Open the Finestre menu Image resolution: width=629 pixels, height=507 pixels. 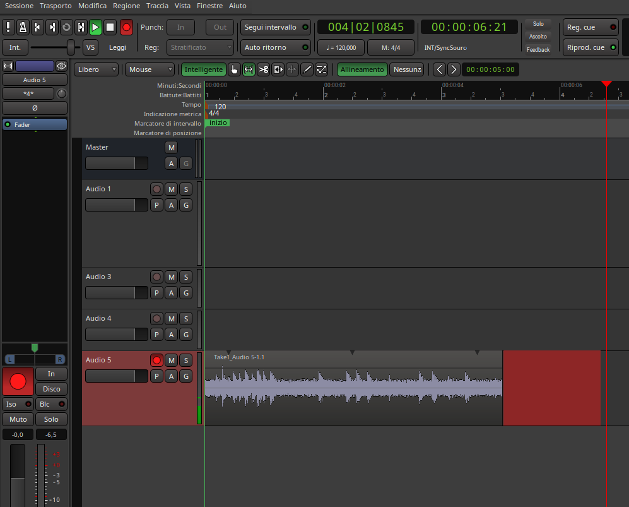(209, 6)
